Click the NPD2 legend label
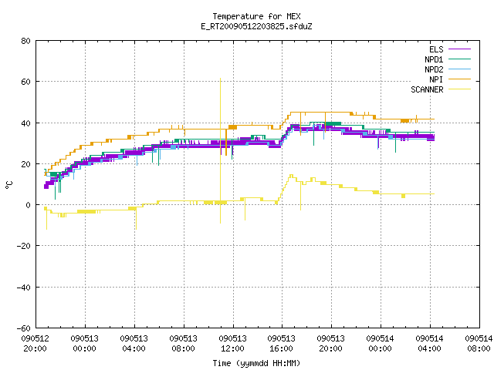494x370 pixels. pos(434,69)
